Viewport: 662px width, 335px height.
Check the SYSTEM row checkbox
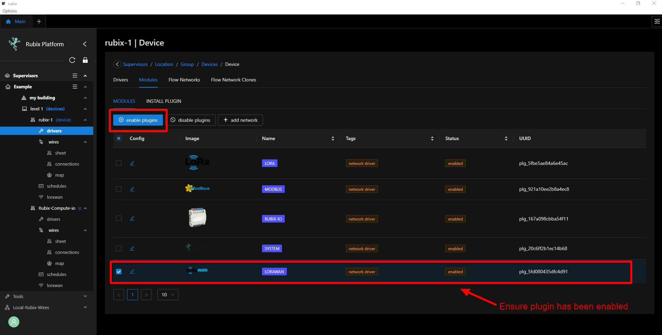coord(119,248)
